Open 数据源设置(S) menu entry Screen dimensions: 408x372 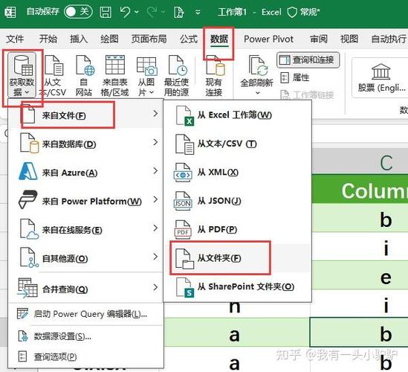click(86, 336)
